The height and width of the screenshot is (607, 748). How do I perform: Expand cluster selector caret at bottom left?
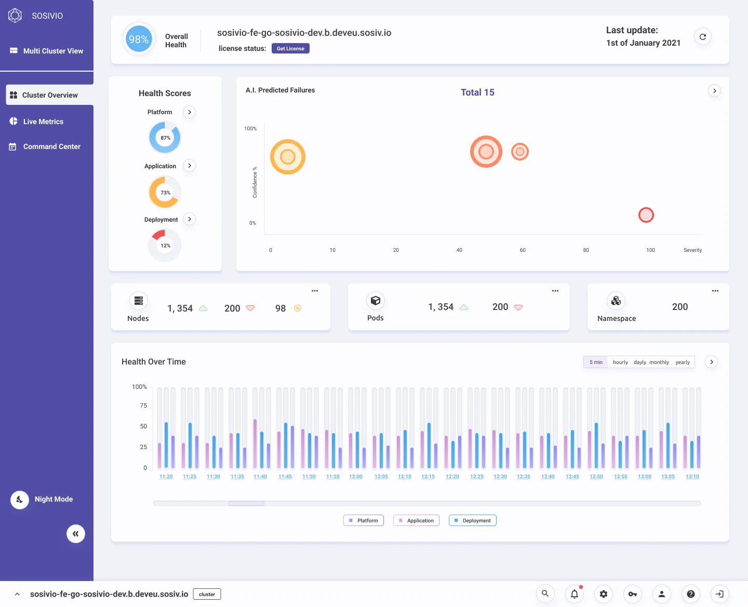point(17,594)
